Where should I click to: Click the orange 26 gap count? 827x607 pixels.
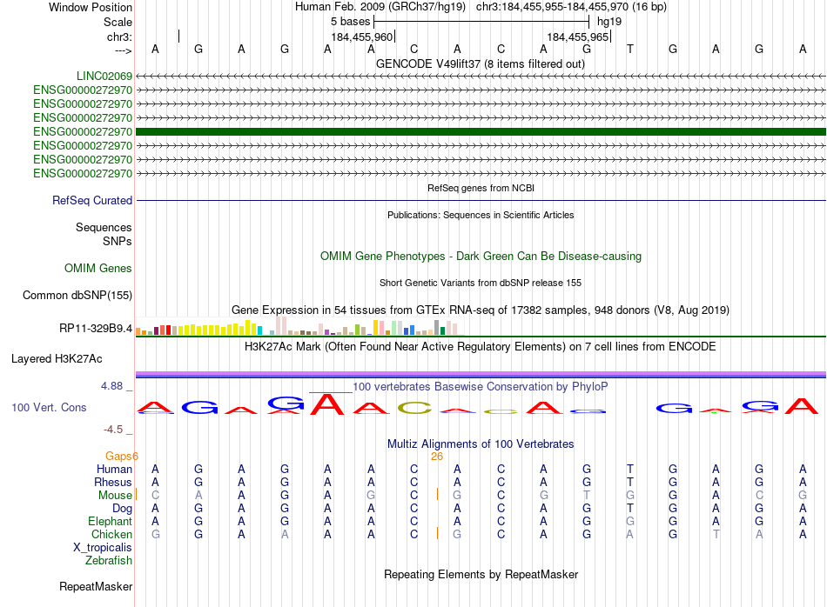point(437,457)
